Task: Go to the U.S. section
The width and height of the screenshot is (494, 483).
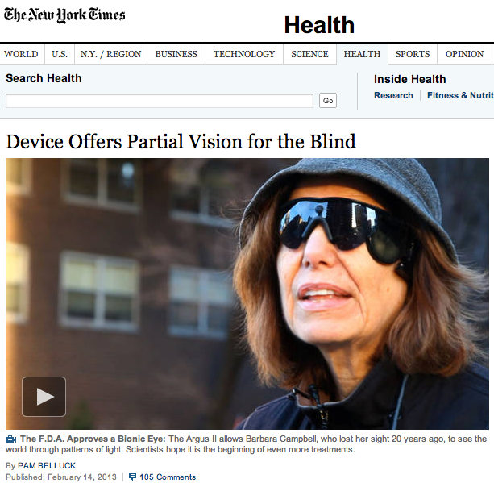Action: pos(60,54)
